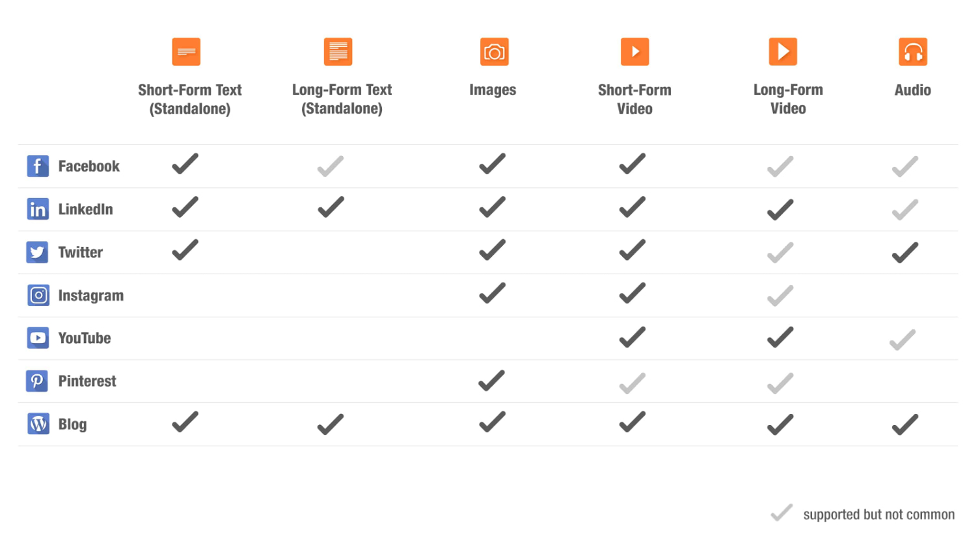Click the Pinterest logo icon
Image resolution: width=980 pixels, height=553 pixels.
[x=38, y=381]
